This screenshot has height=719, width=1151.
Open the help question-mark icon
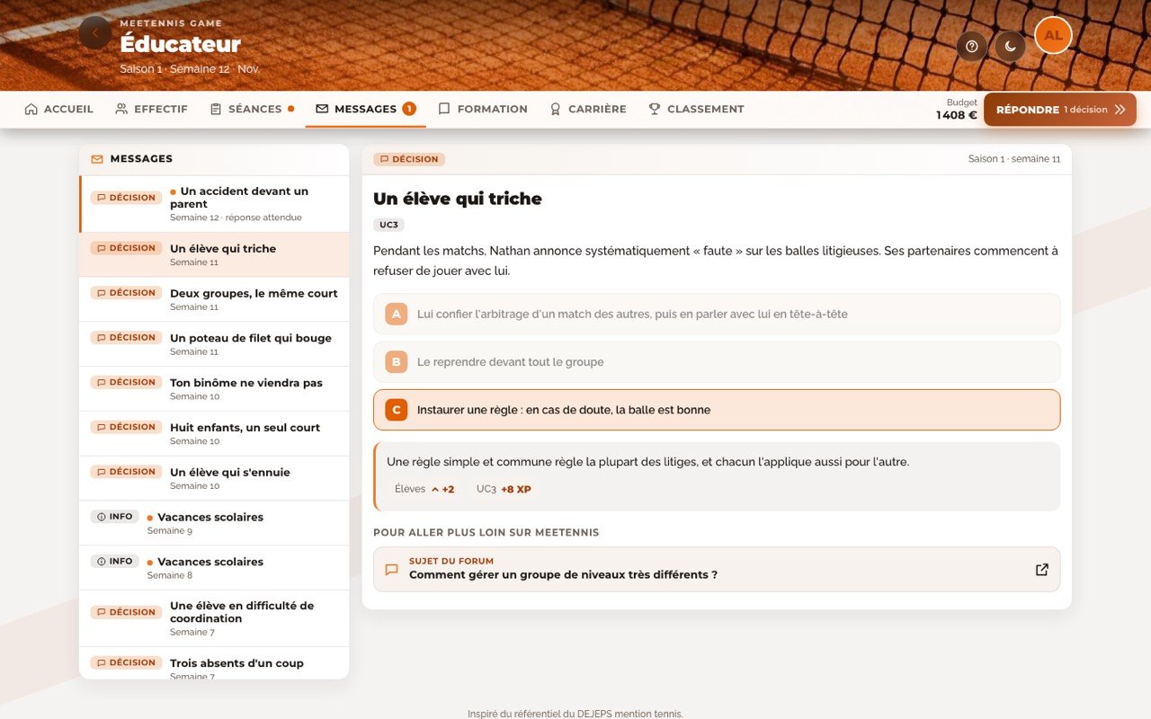971,47
